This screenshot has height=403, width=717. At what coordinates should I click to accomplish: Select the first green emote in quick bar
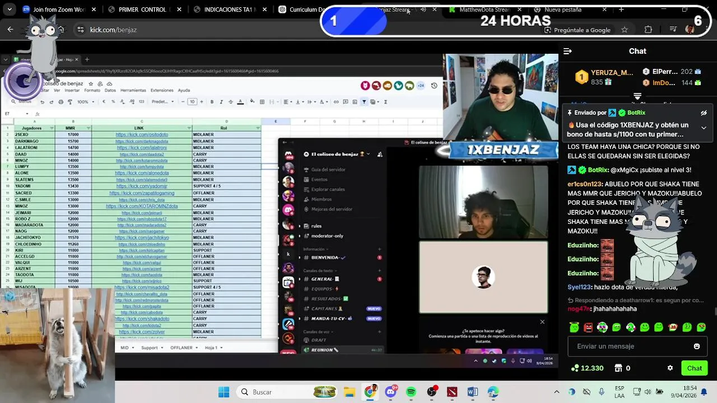point(574,327)
